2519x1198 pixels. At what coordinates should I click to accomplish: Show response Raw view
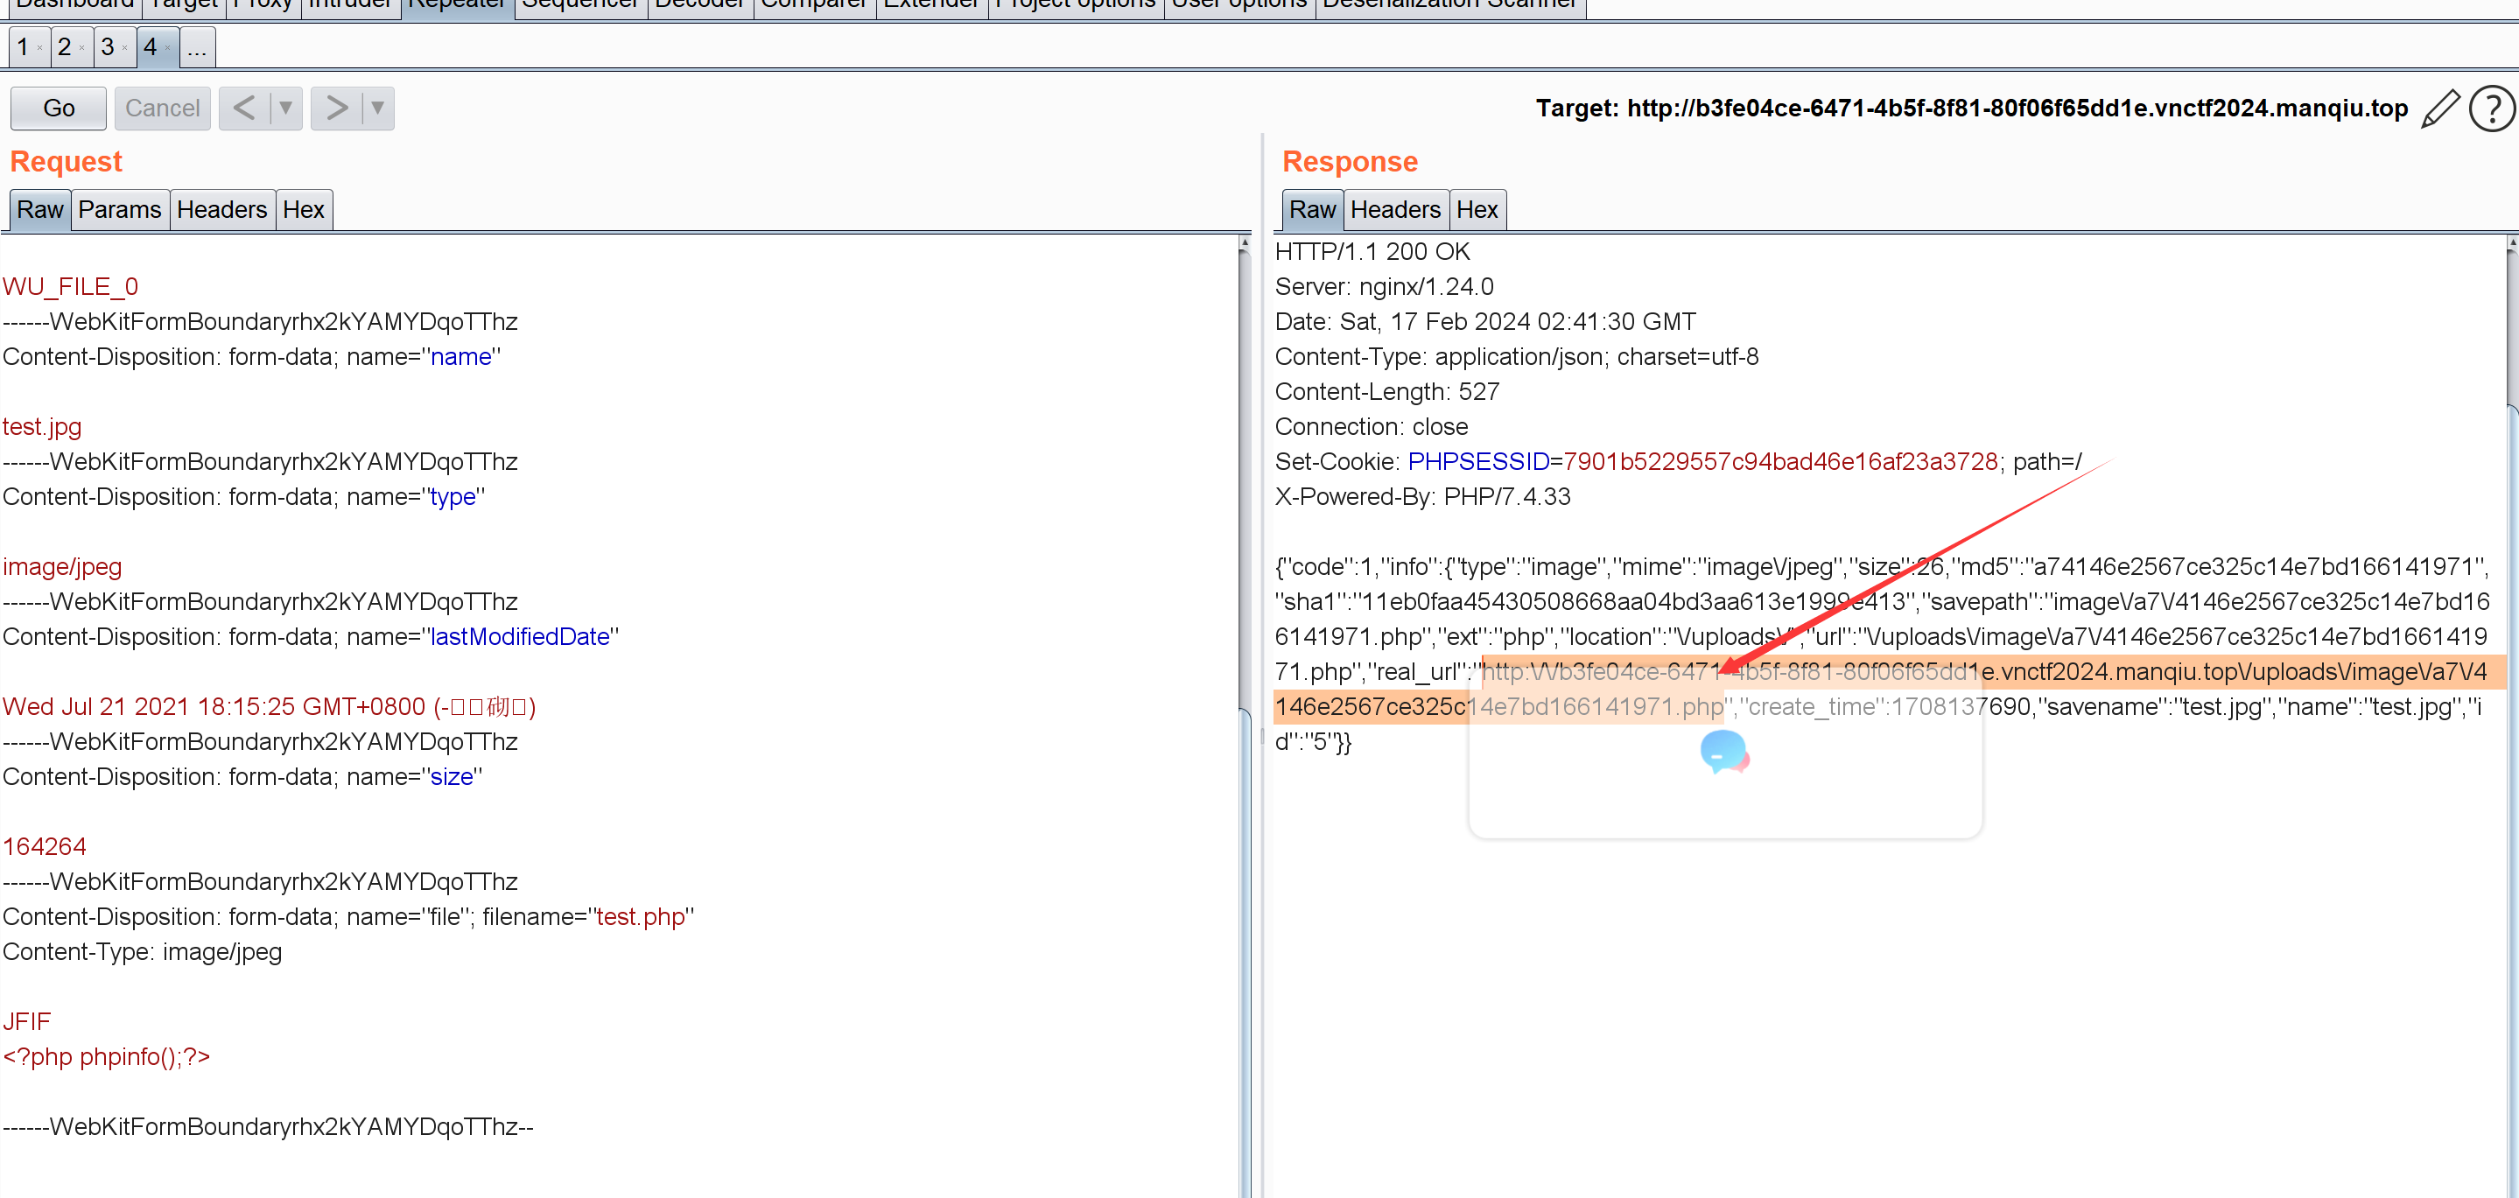tap(1312, 209)
